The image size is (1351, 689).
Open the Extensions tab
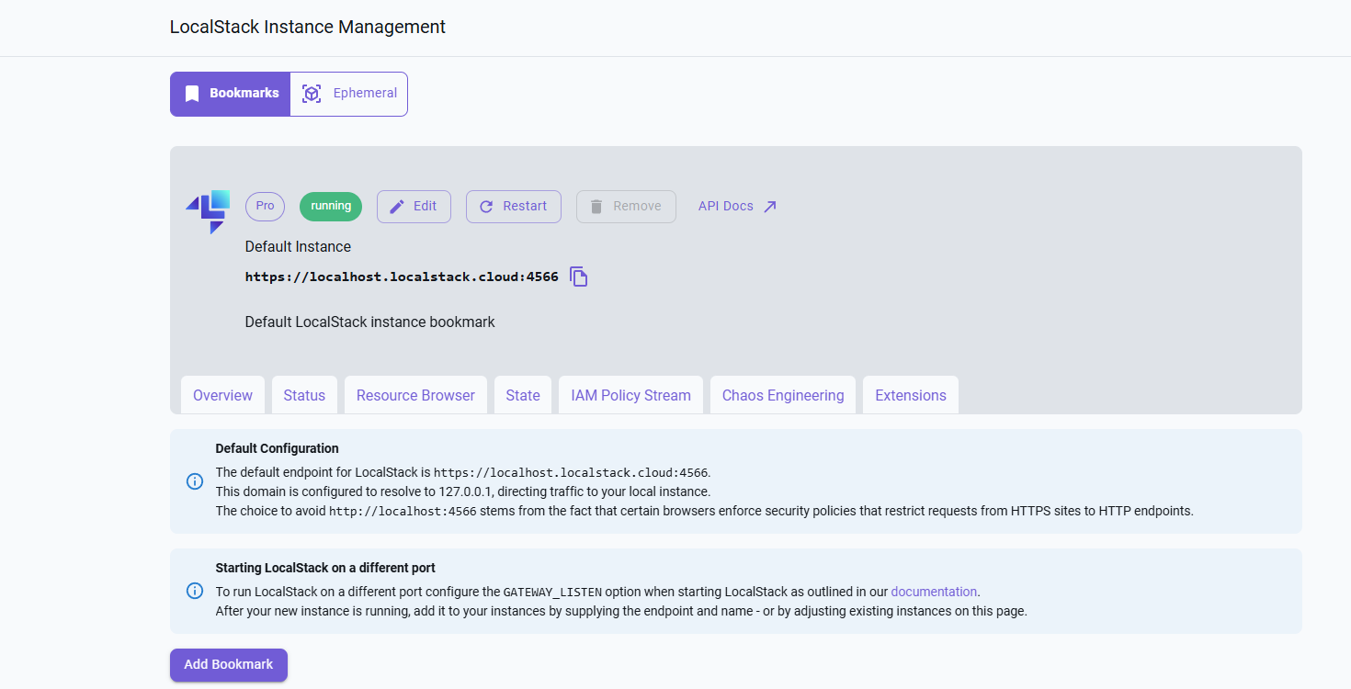pos(911,395)
